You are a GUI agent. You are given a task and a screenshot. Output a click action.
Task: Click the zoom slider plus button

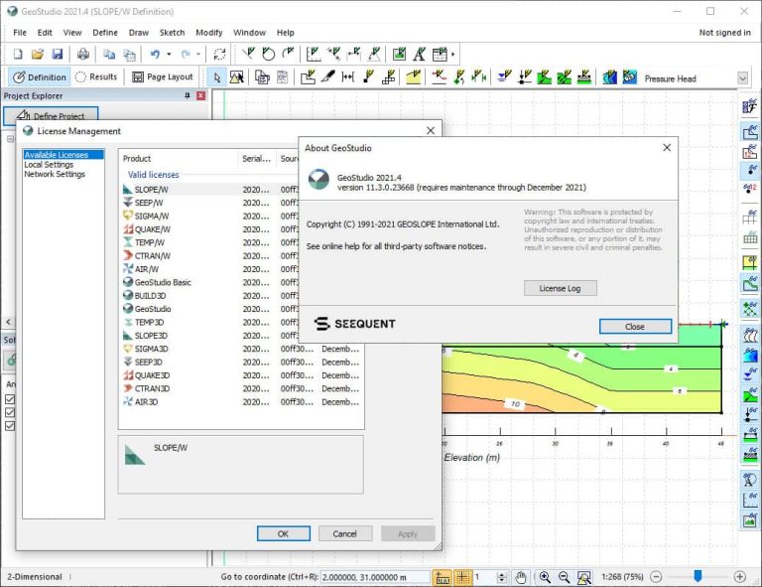[x=739, y=577]
